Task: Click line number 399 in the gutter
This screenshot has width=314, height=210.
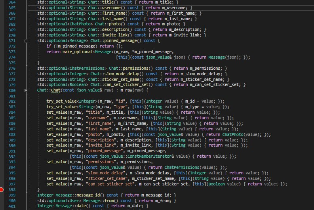Action: 12,195
